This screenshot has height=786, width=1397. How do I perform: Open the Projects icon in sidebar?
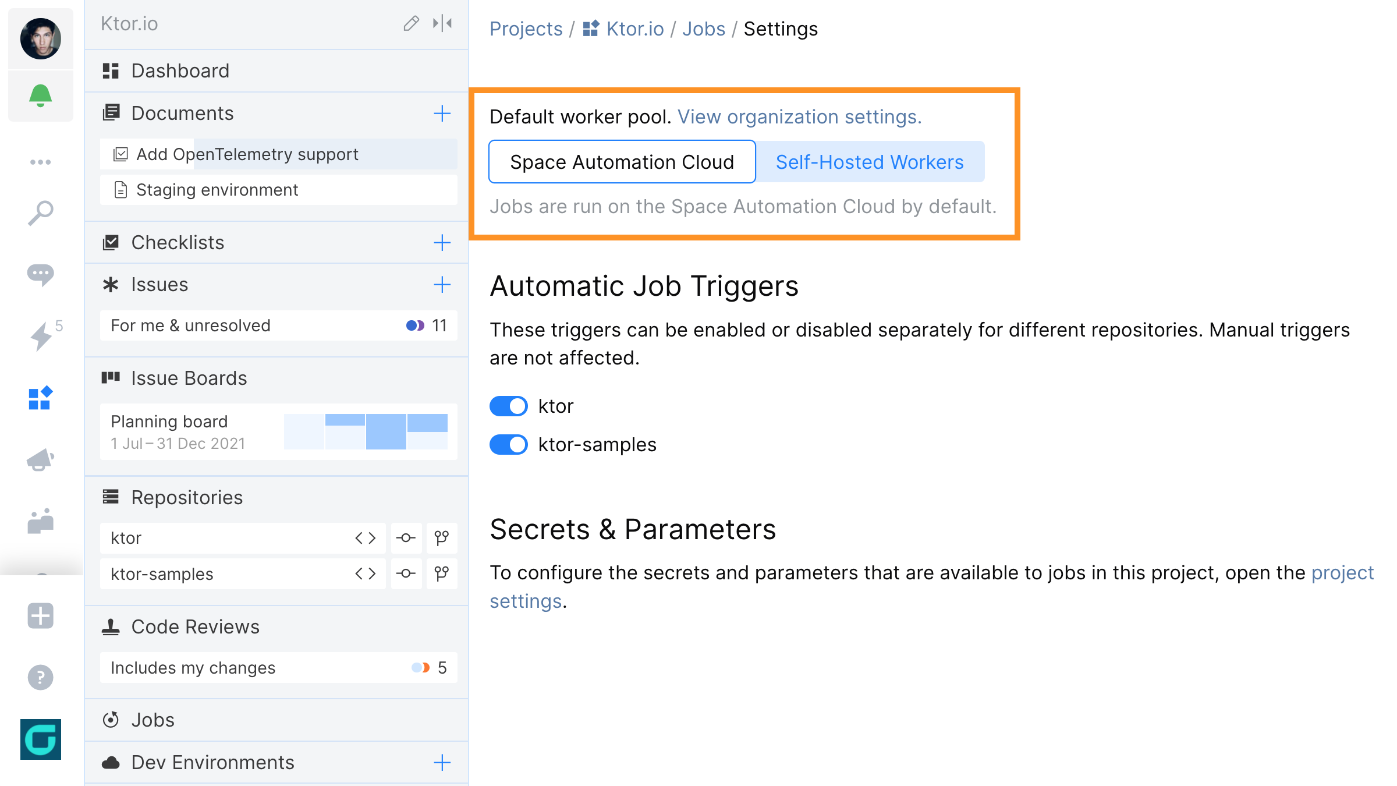(x=41, y=398)
